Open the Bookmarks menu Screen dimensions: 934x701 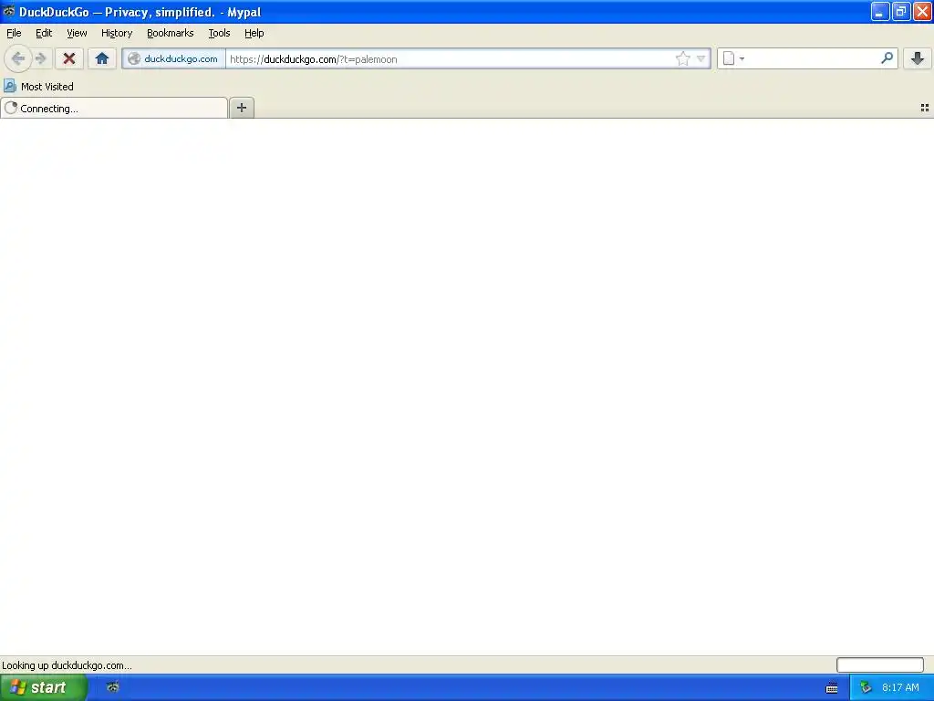coord(171,33)
